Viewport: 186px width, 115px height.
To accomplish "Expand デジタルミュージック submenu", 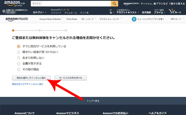I will pyautogui.click(x=110, y=19).
